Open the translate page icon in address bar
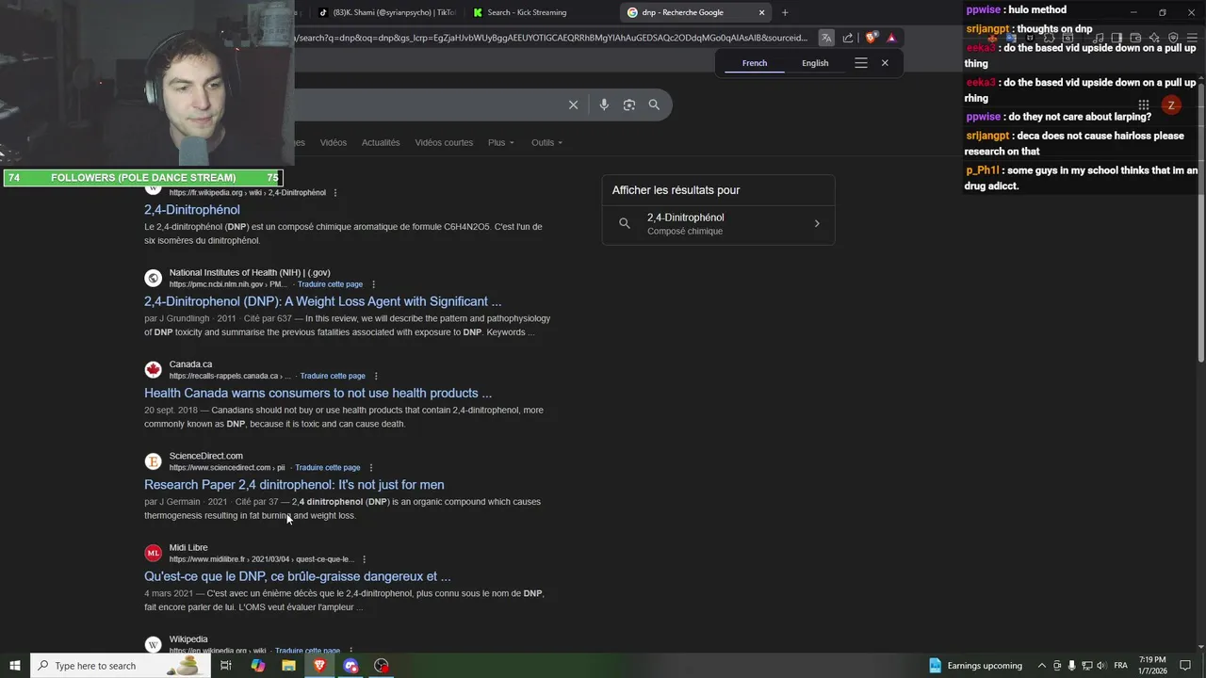This screenshot has width=1206, height=678. 826,38
